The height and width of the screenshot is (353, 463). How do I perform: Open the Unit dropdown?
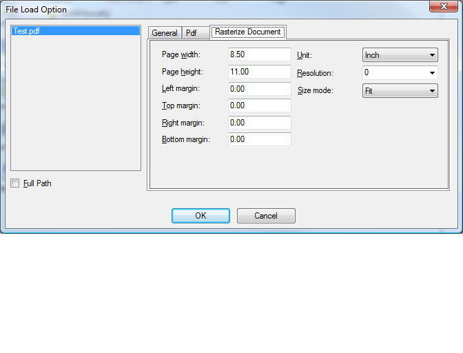click(x=400, y=55)
